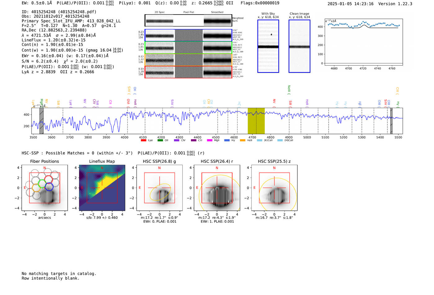This screenshot has height=295, width=434.
Task: Click the (K)CaII legend swatch
Action: (x=259, y=141)
